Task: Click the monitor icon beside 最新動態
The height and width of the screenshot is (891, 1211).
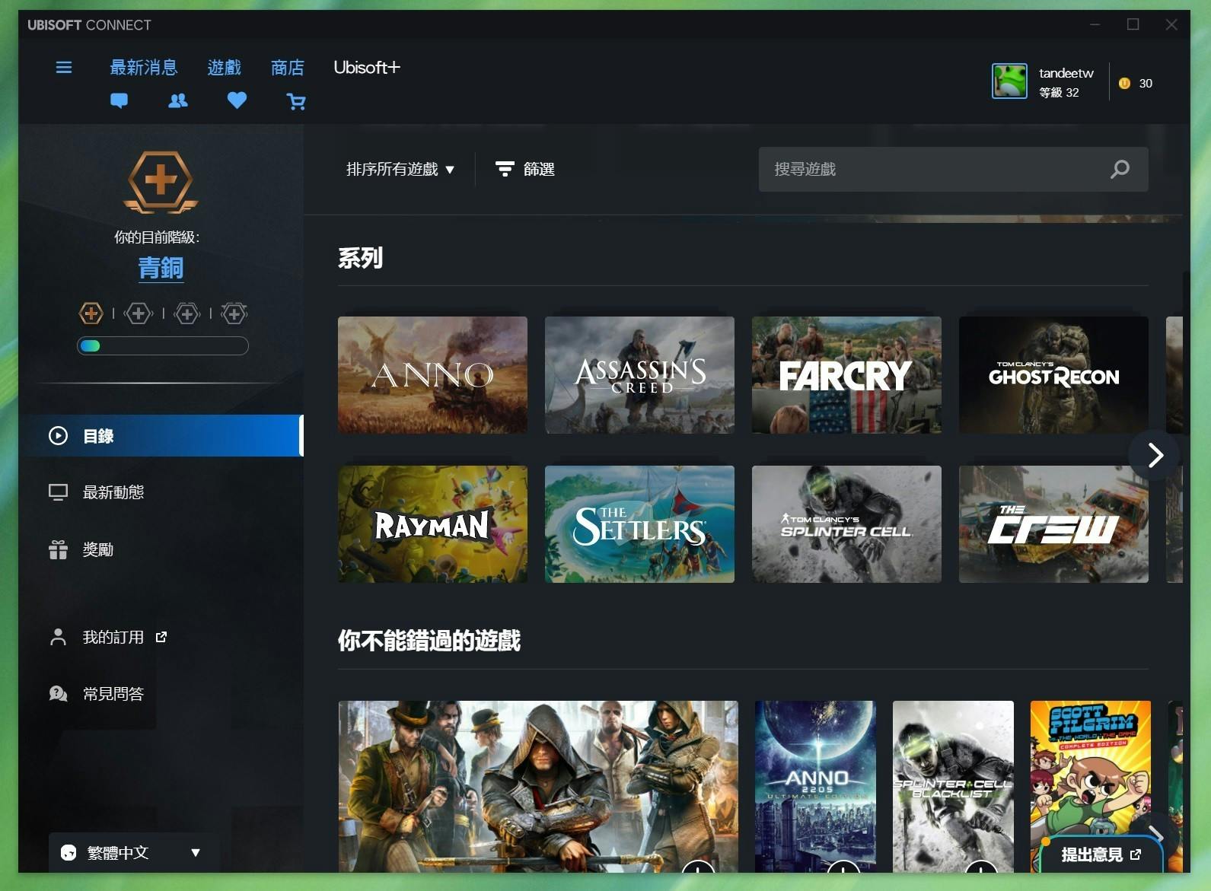Action: tap(59, 492)
